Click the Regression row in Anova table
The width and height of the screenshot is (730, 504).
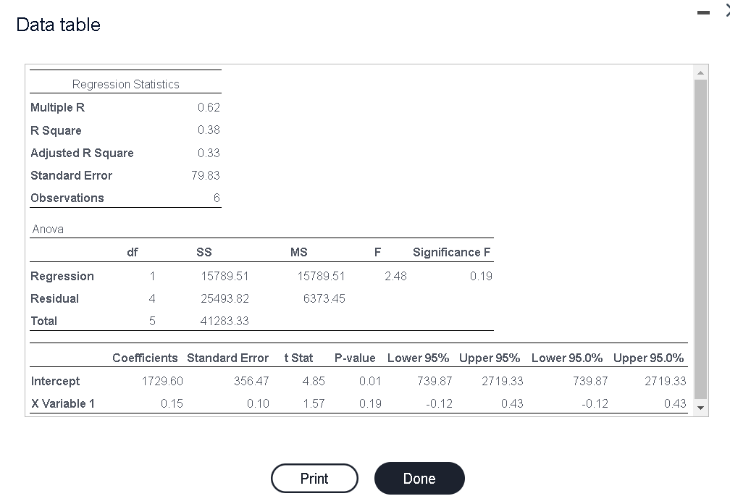62,276
